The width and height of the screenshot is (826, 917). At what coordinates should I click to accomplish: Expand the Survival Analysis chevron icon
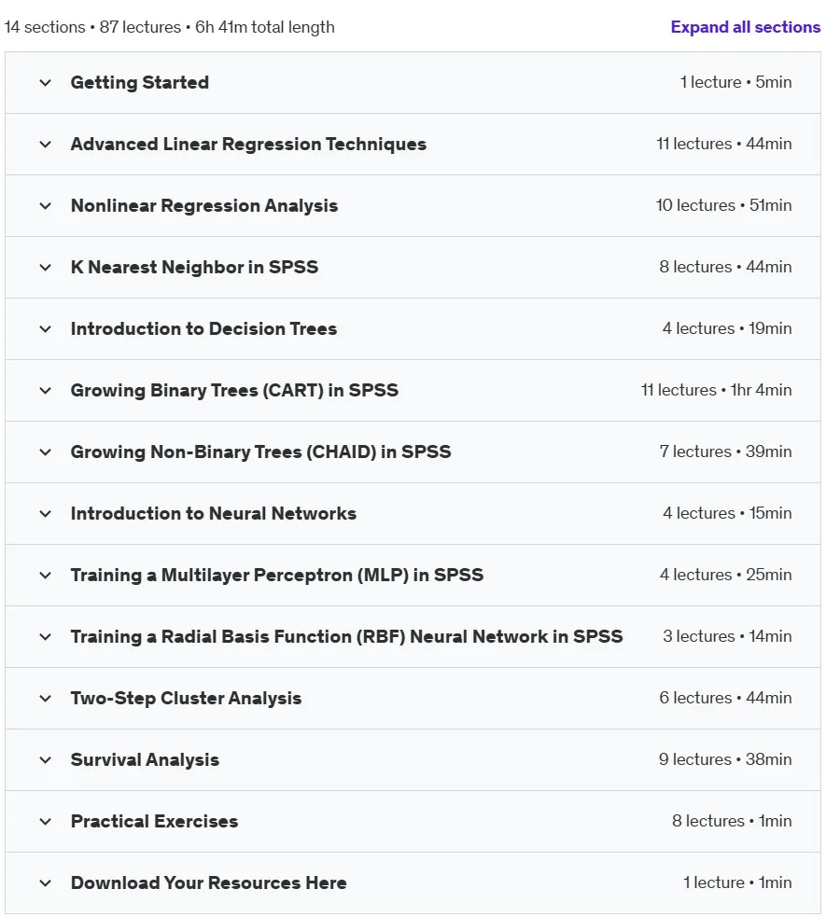[x=45, y=760]
